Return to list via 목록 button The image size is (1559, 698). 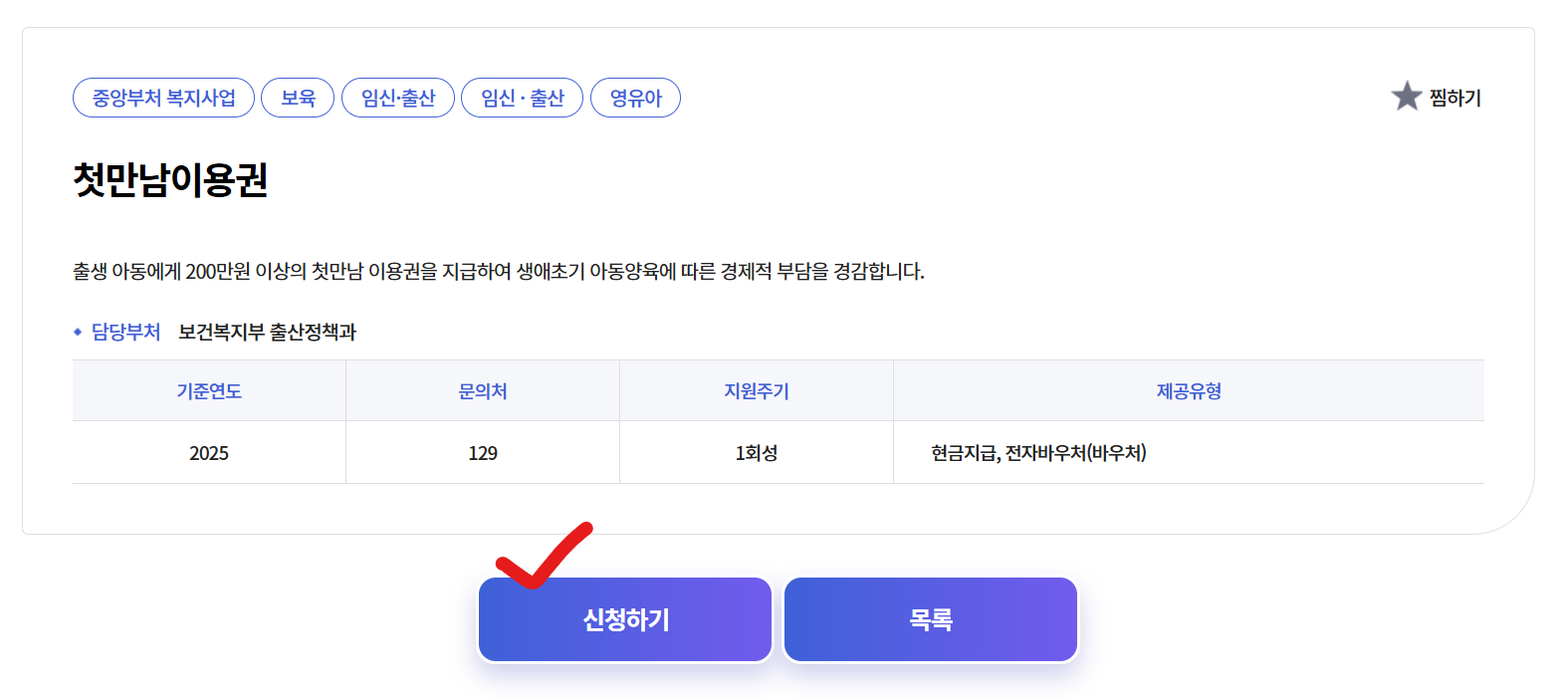point(929,617)
